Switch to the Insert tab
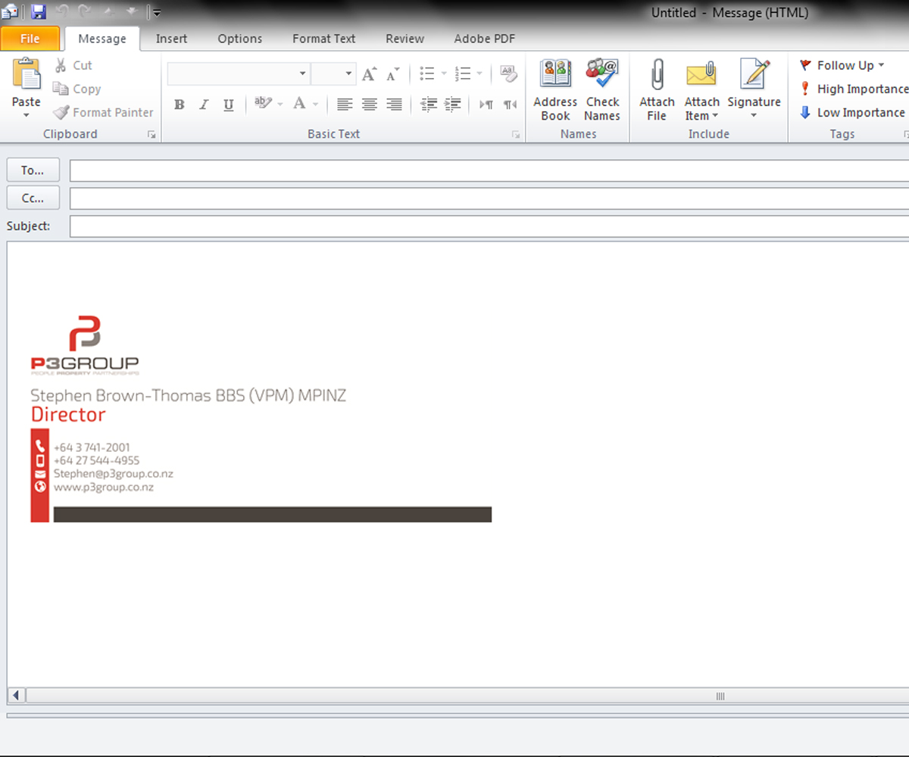The height and width of the screenshot is (757, 909). coord(172,39)
